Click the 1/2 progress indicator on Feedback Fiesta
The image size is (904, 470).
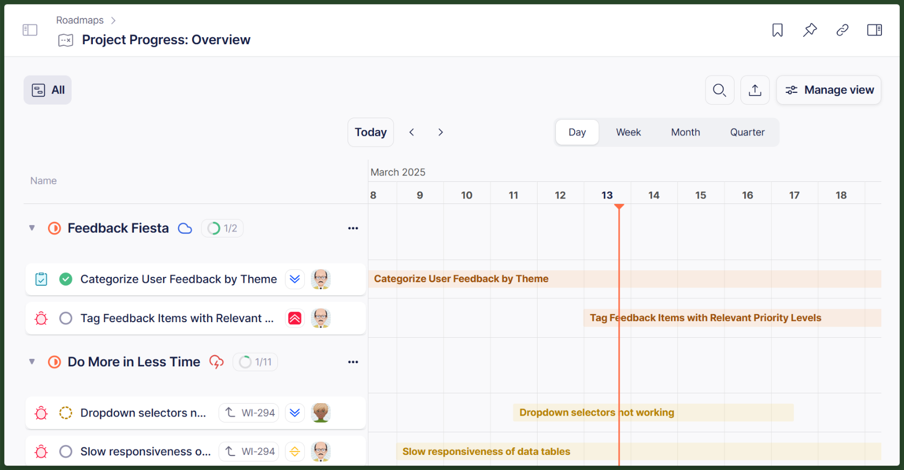(x=222, y=229)
